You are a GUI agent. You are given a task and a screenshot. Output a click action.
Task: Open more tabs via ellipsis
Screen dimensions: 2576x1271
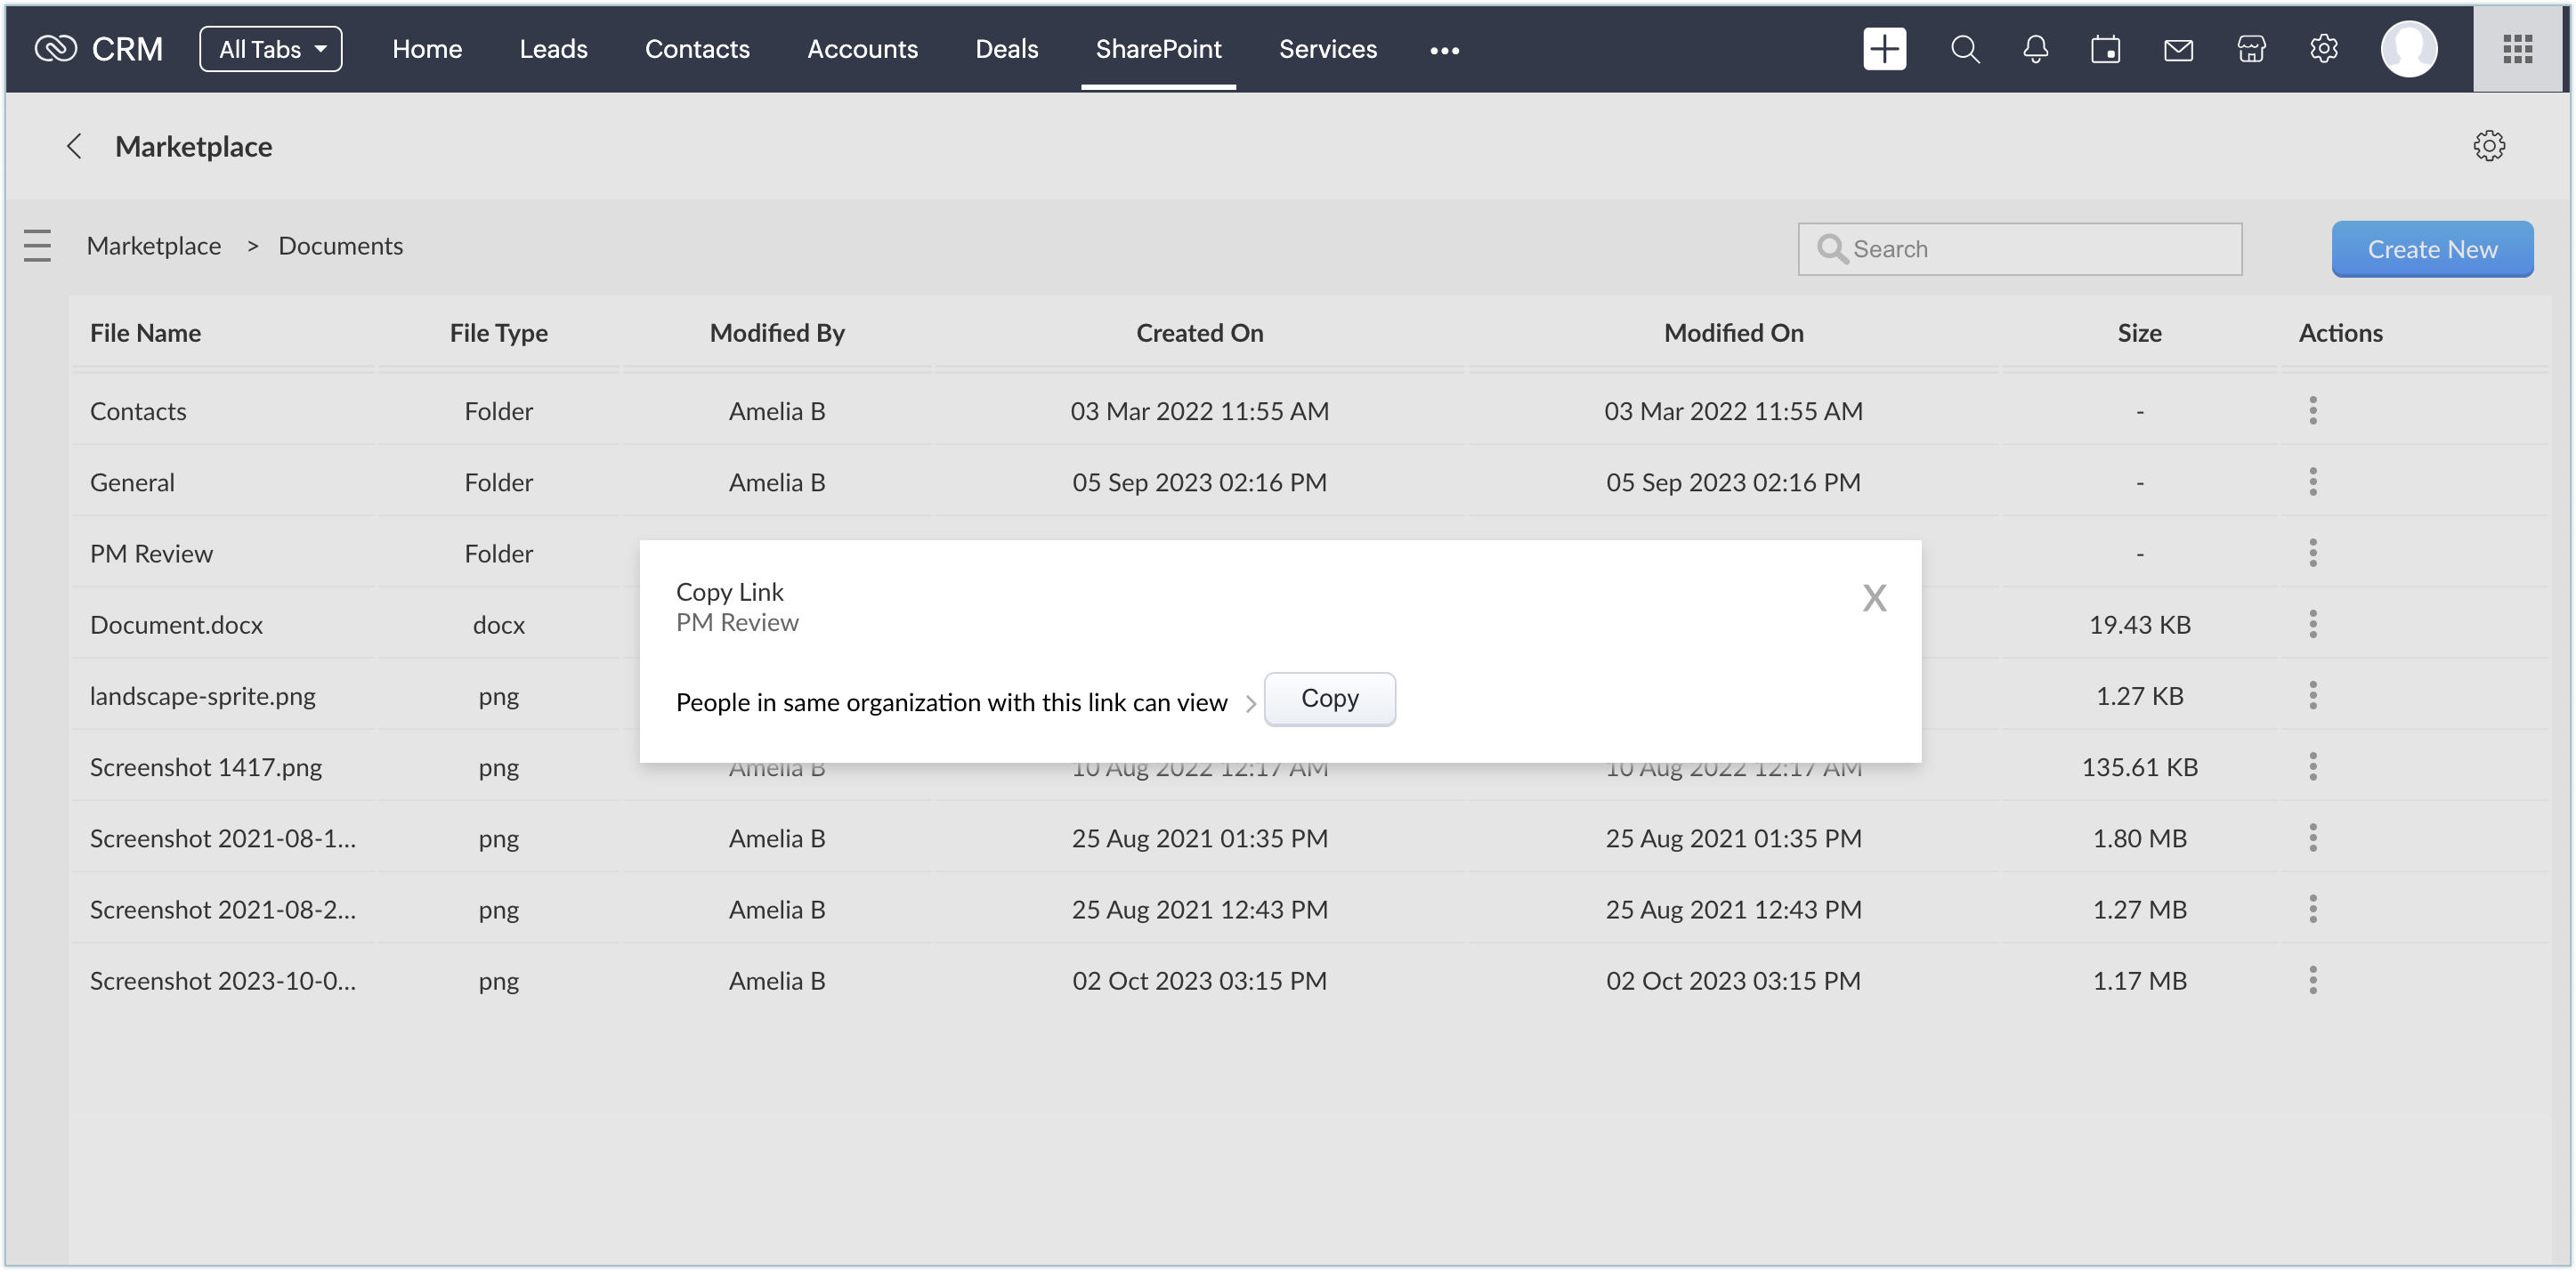(1444, 50)
